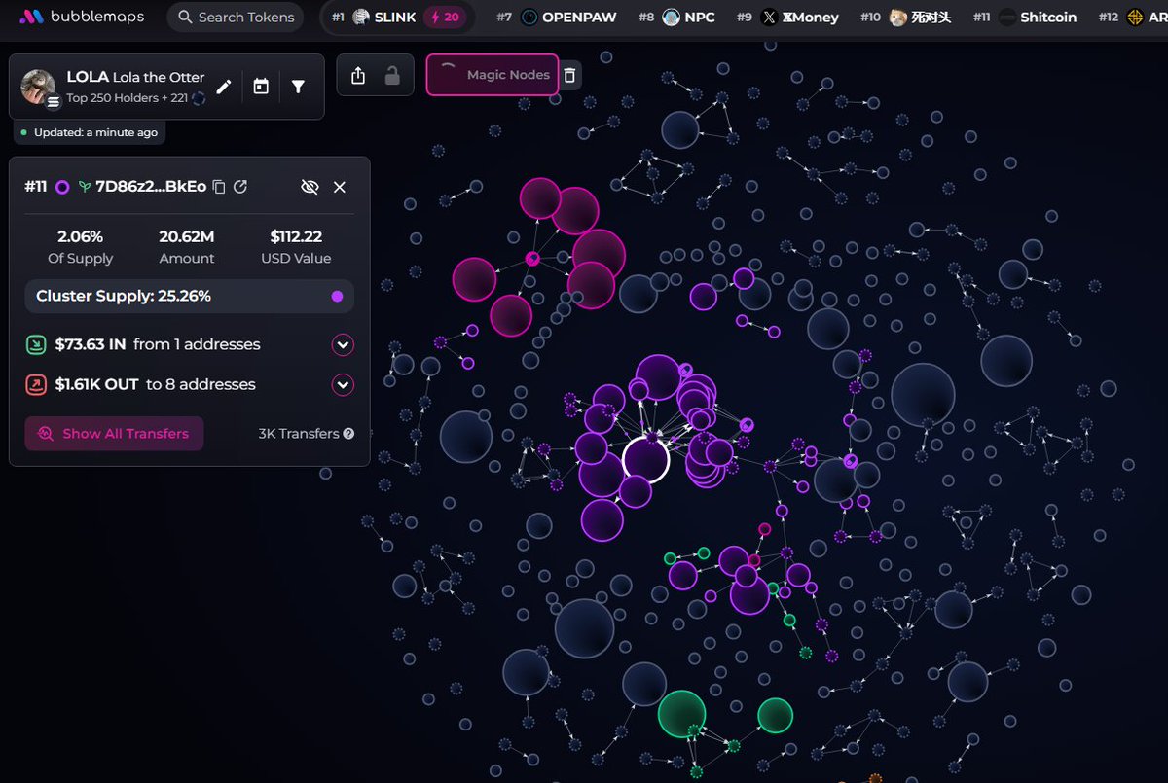Click the 'Updated: a minute ago' status
This screenshot has height=783, width=1168.
(x=89, y=132)
